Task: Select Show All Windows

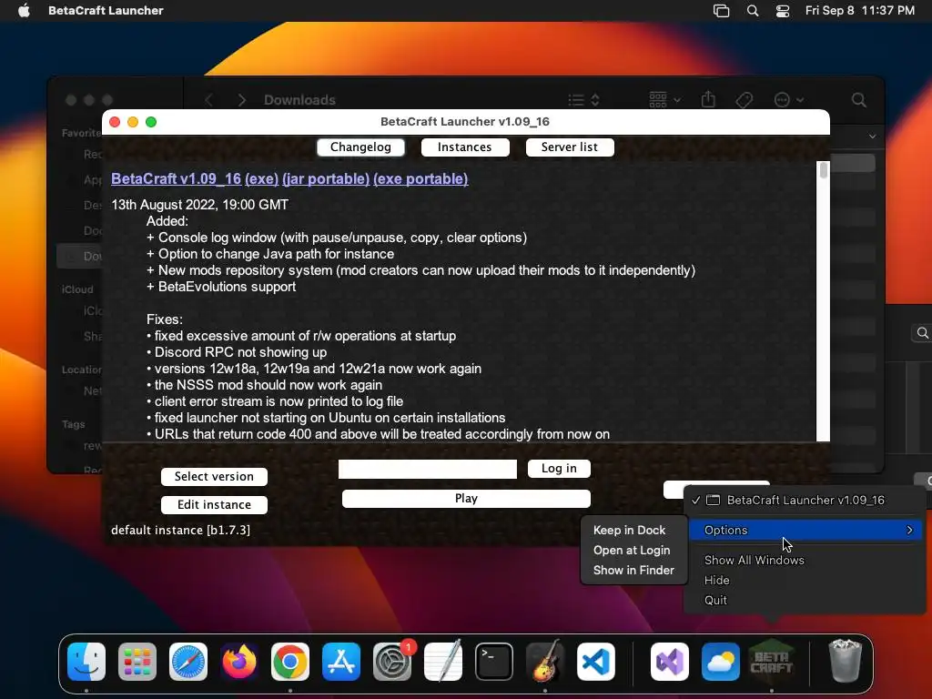Action: (x=754, y=560)
